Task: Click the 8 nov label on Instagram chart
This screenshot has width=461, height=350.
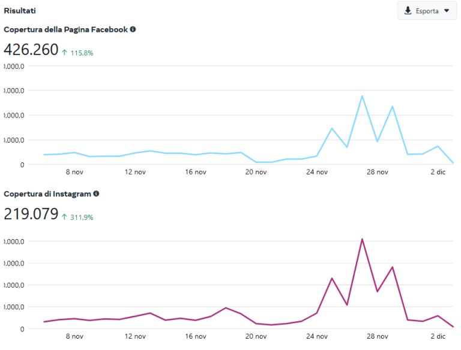Action: (x=74, y=336)
